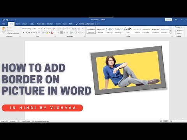Switch to the Design tab

click(25, 24)
